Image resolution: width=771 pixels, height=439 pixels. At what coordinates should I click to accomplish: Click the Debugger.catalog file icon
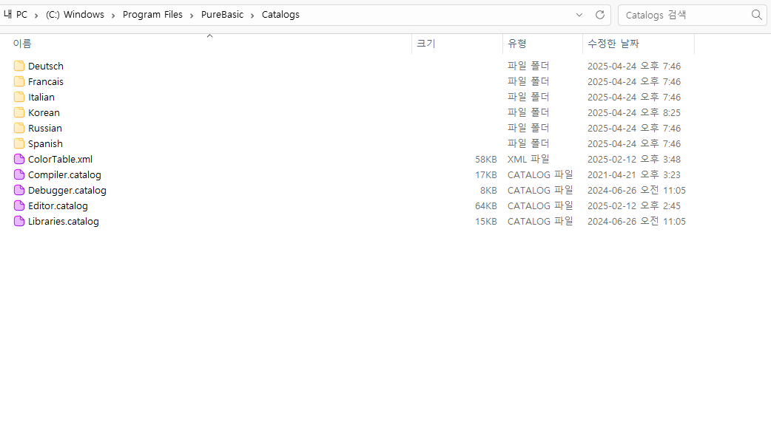(x=19, y=191)
